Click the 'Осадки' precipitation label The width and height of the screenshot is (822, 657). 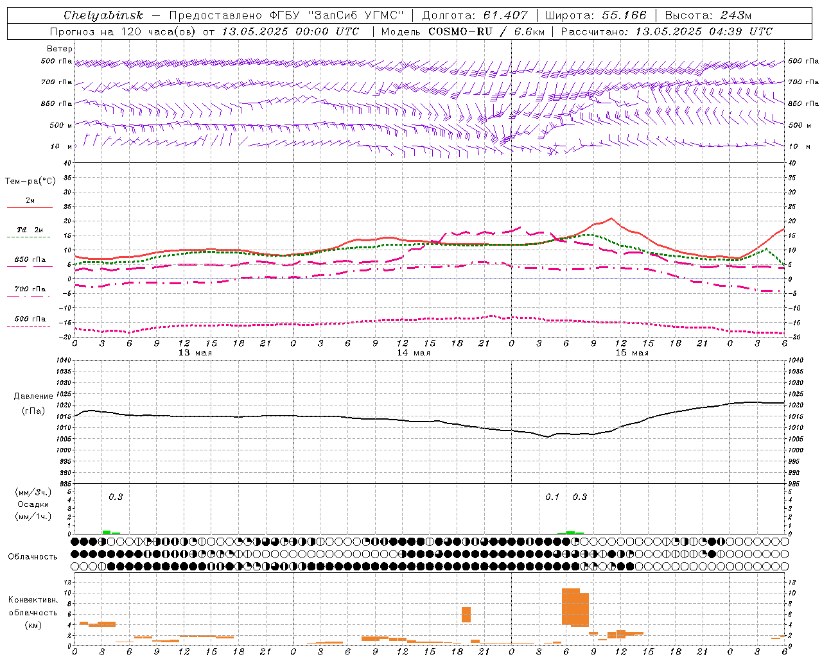tap(33, 504)
